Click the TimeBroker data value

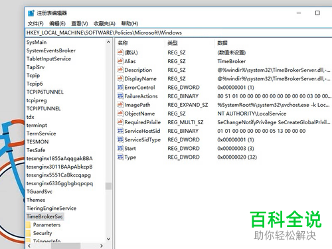click(232, 61)
